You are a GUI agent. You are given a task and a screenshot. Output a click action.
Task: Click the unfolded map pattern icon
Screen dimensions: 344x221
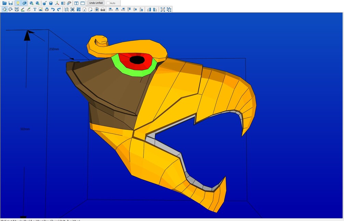click(x=66, y=10)
